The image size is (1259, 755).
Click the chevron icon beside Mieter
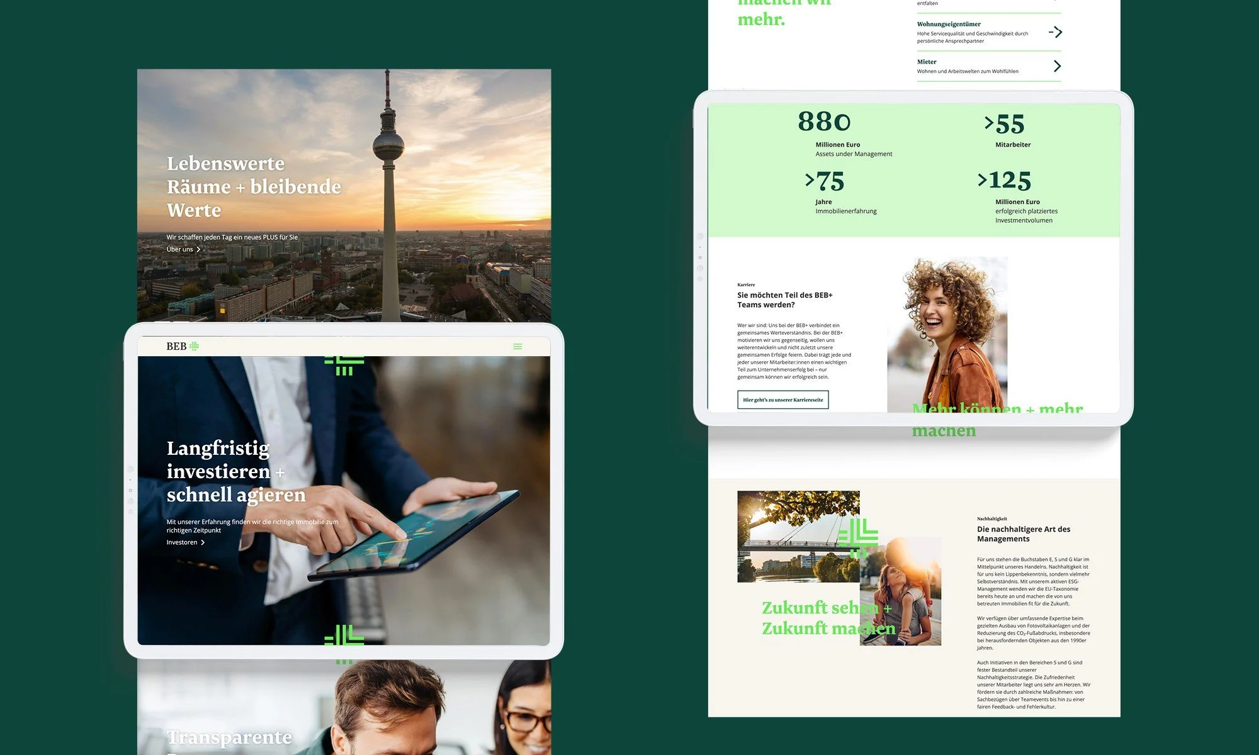pos(1057,66)
